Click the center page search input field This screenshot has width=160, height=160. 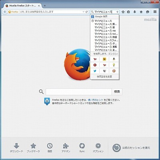pyautogui.click(x=79, y=91)
